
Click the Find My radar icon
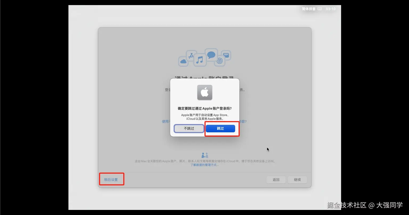tap(219, 61)
